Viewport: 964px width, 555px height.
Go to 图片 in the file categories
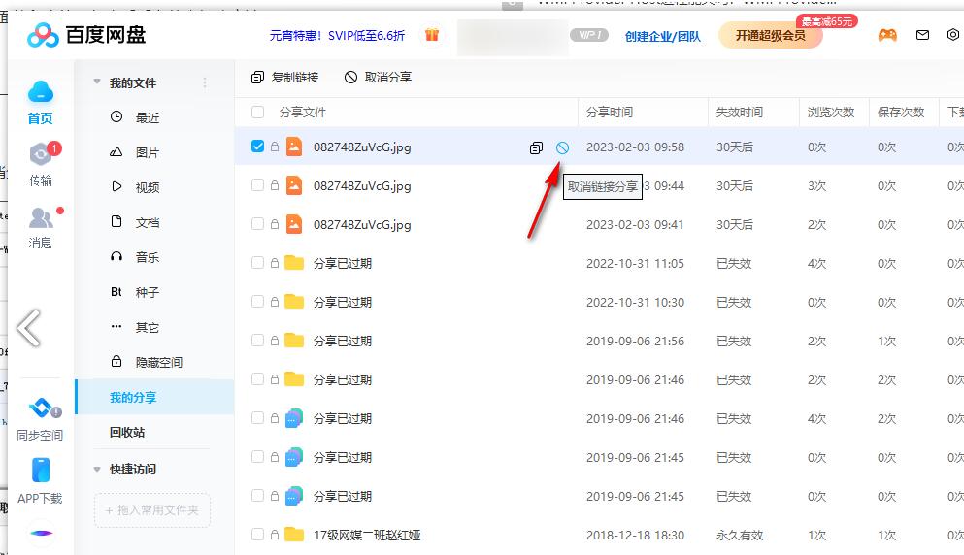click(x=147, y=152)
